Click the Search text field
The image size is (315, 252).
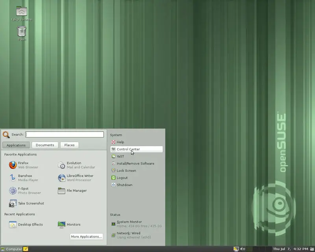(65, 134)
